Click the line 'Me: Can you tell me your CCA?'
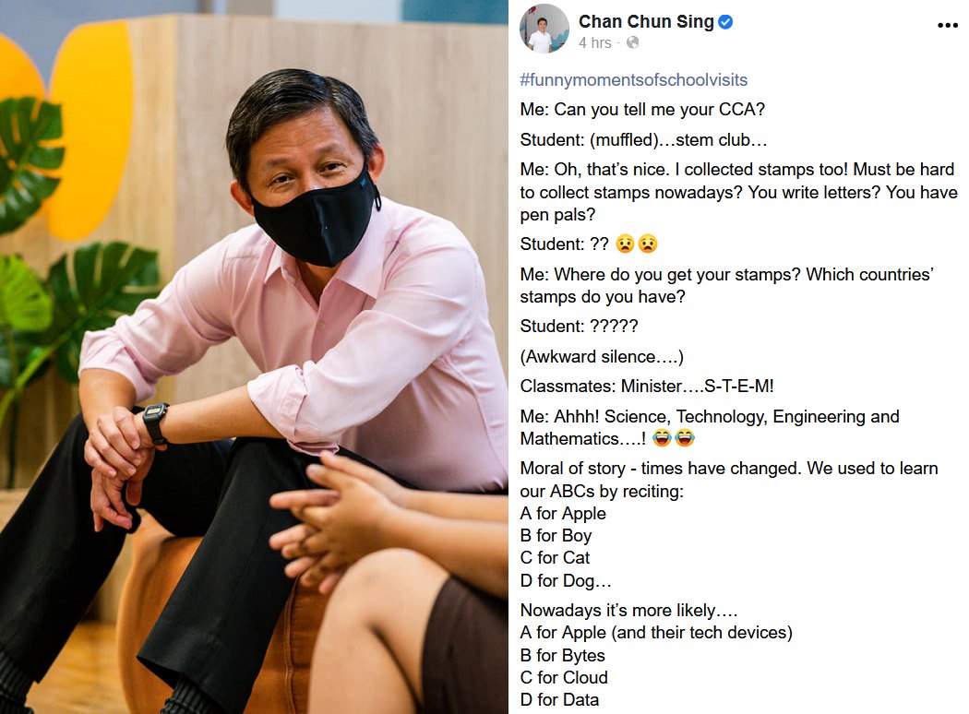The image size is (969, 714). pos(642,110)
